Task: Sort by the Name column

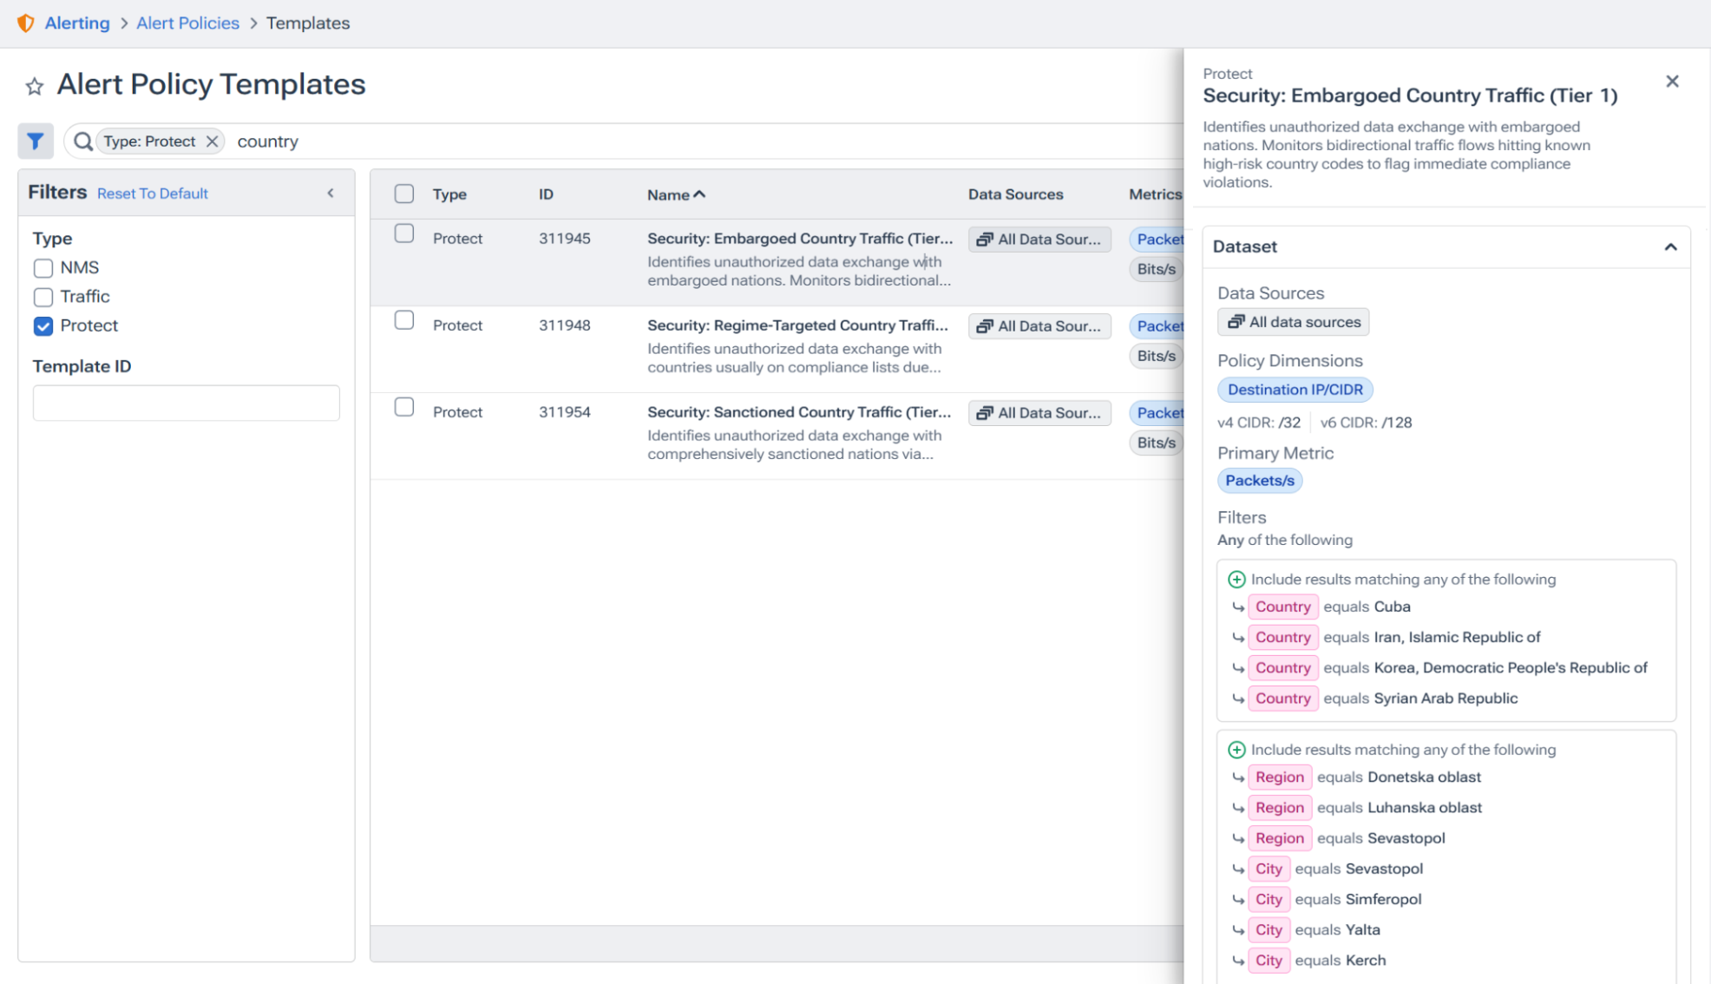Action: (x=676, y=195)
